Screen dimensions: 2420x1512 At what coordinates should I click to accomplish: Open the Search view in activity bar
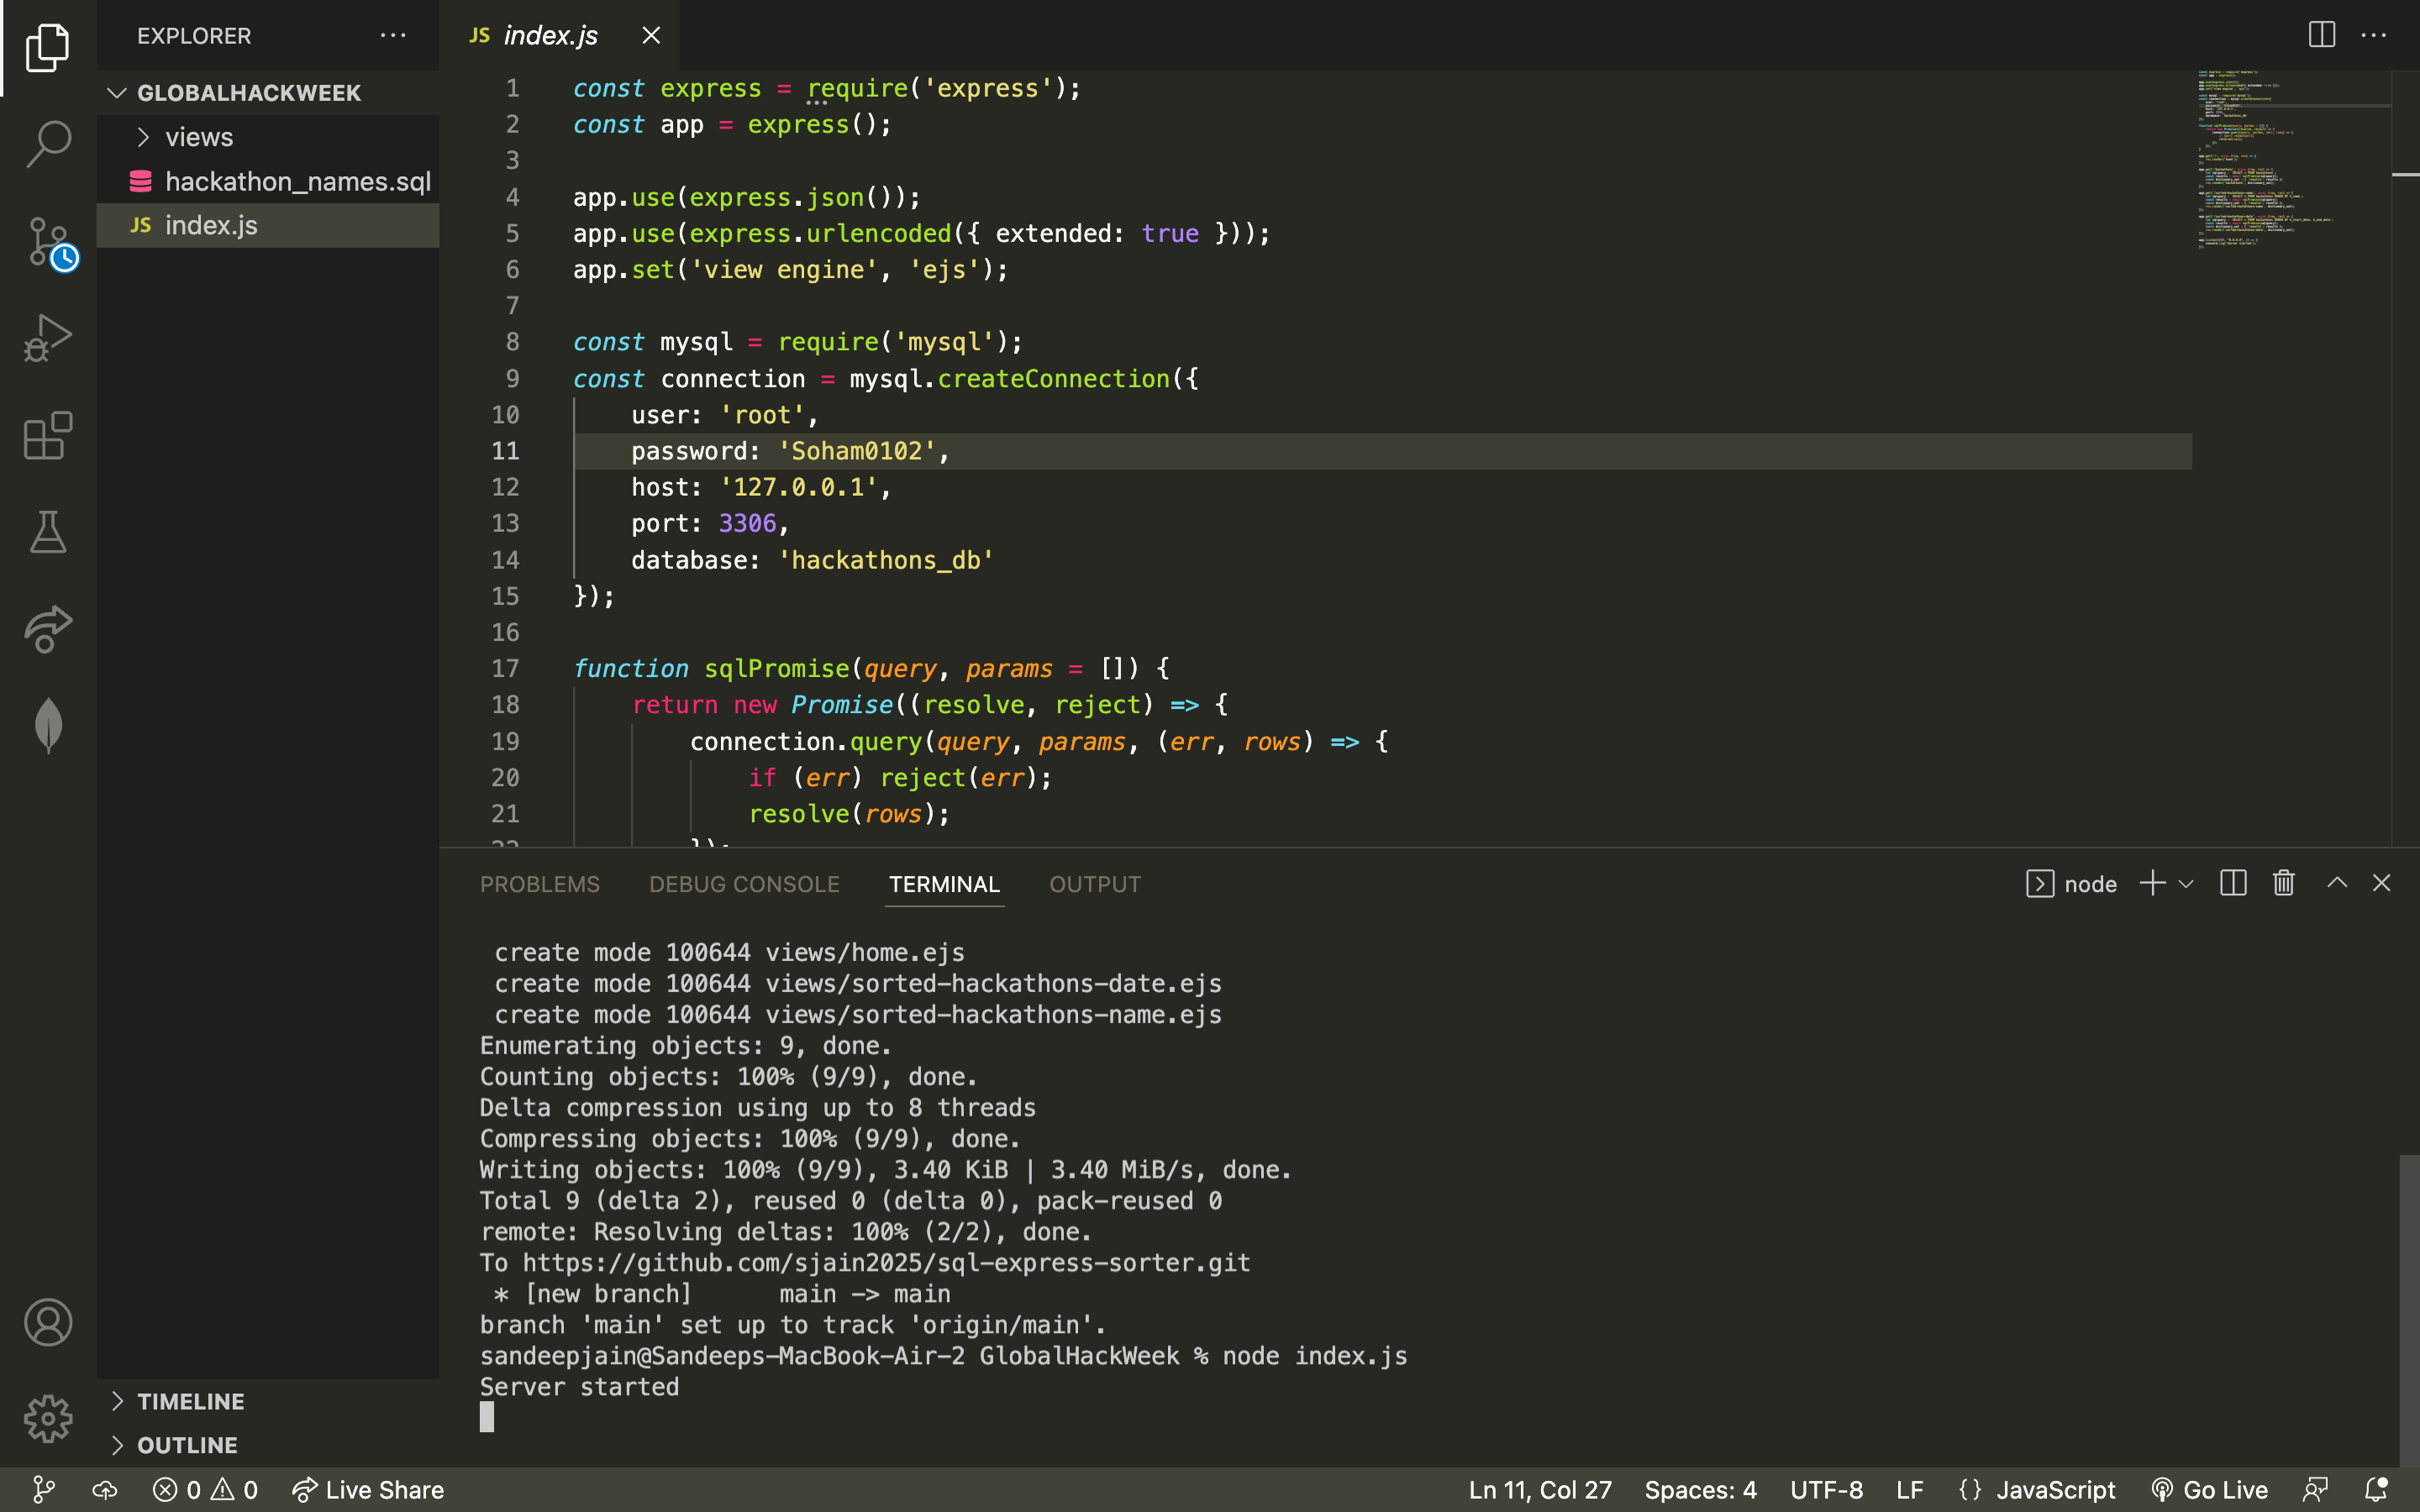[48, 143]
